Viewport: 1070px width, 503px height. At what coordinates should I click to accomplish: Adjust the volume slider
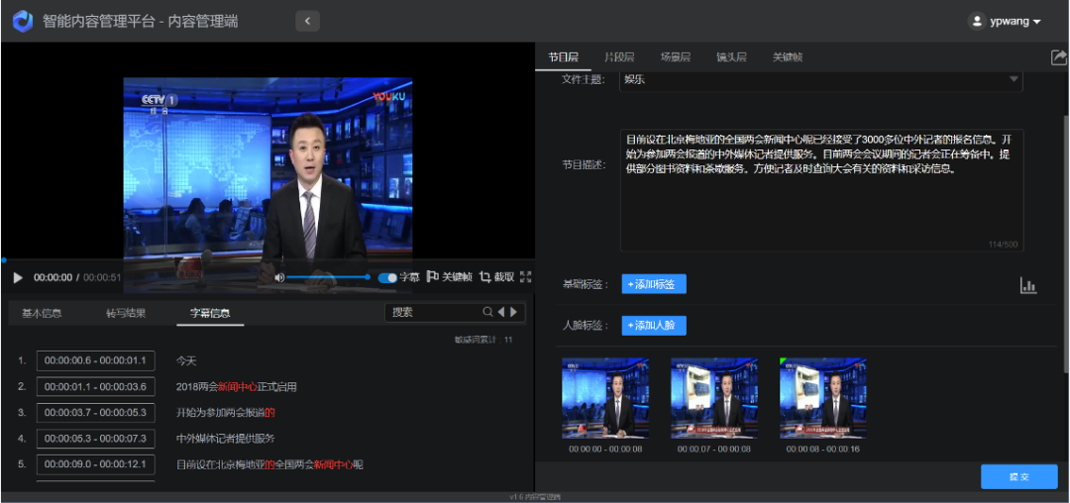[327, 277]
